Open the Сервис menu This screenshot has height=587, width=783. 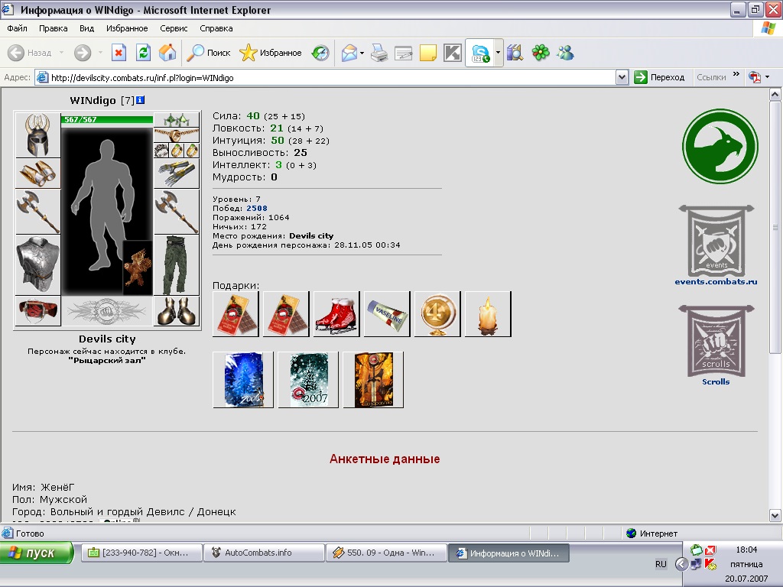(x=174, y=28)
